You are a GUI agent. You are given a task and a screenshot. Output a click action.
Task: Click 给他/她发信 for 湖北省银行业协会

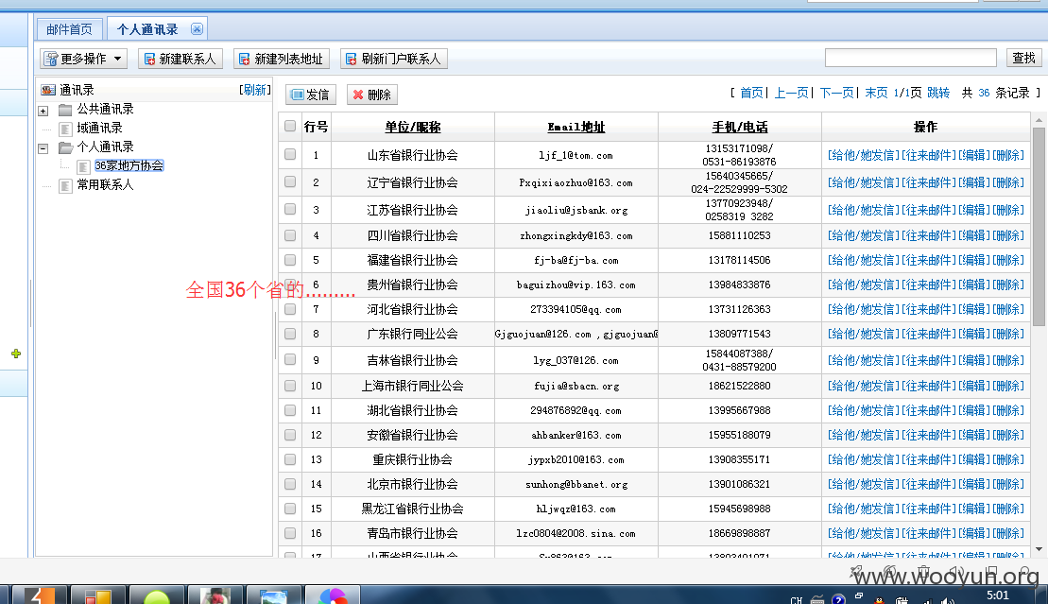[x=864, y=410]
